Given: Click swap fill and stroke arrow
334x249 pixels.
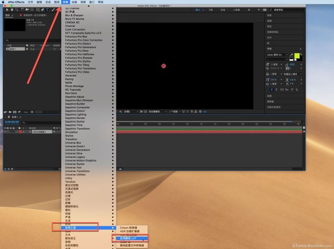Looking at the screenshot, I should point(301,55).
